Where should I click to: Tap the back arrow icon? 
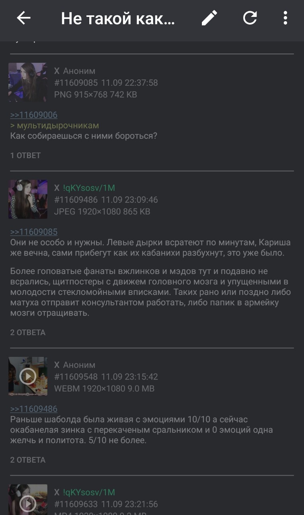24,18
